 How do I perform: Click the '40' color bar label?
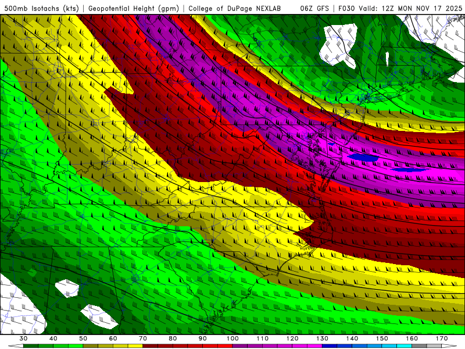coord(53,339)
